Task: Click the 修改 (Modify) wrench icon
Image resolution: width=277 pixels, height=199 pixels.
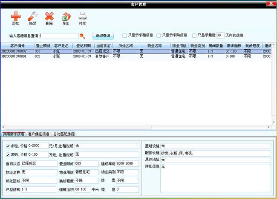Action: [x=32, y=17]
